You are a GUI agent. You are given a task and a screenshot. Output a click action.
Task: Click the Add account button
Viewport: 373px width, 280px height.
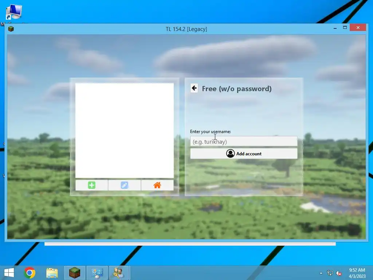(244, 153)
